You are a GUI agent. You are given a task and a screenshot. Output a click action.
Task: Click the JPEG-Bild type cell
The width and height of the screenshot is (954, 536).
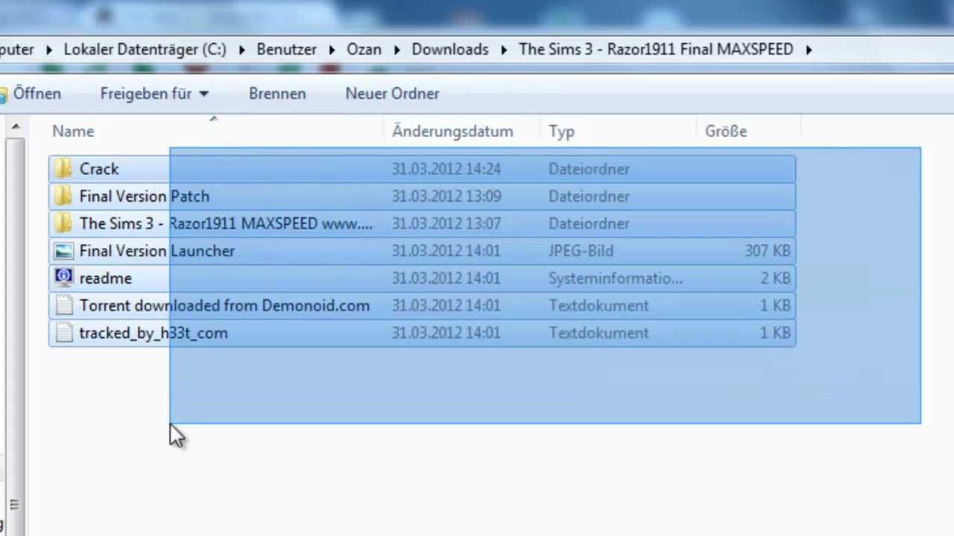[x=581, y=251]
